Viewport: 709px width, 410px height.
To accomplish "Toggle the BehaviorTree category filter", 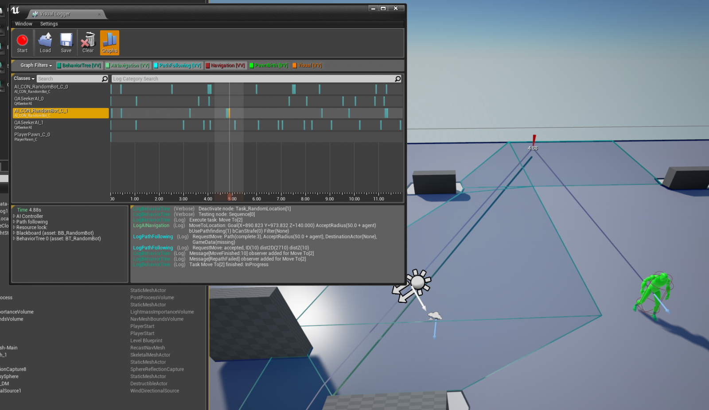I will [78, 65].
